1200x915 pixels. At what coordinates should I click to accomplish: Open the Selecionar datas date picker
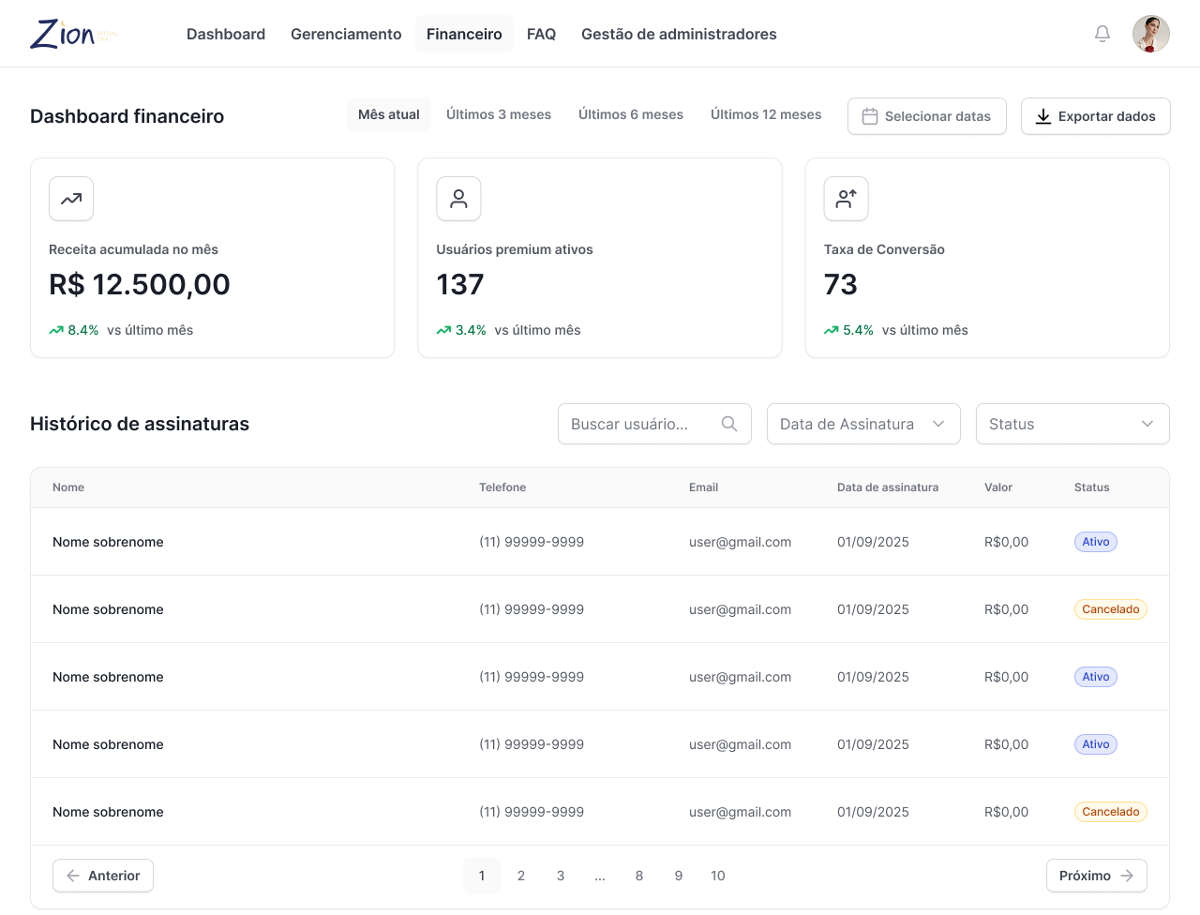click(x=926, y=116)
